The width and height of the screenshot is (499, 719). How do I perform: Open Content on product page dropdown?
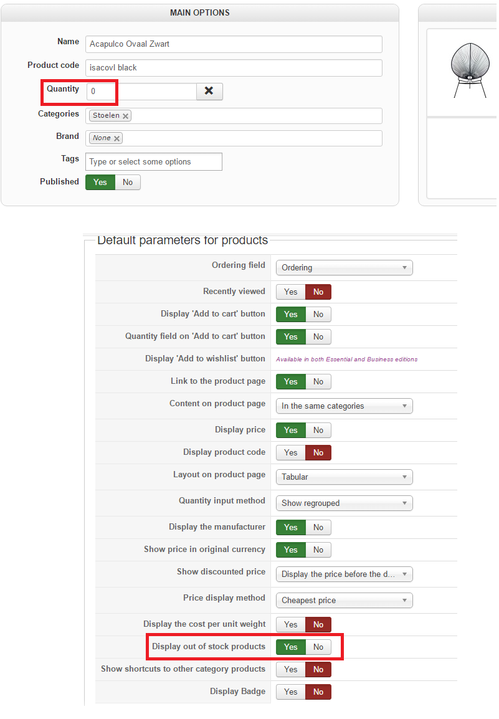point(344,406)
